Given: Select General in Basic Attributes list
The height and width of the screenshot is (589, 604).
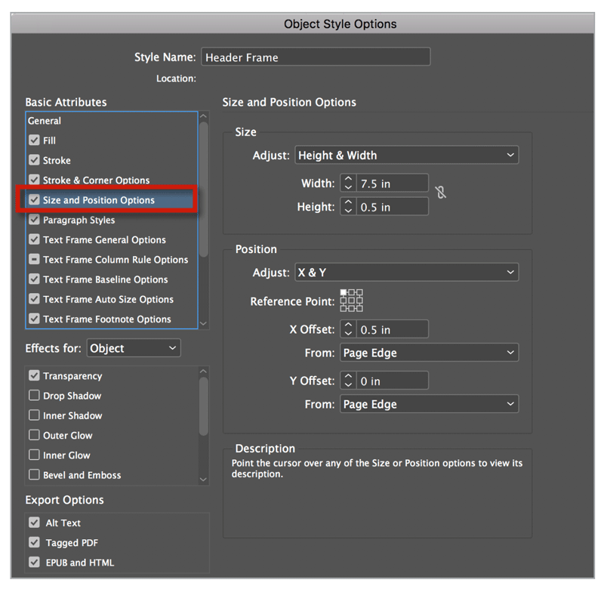Looking at the screenshot, I should point(45,121).
